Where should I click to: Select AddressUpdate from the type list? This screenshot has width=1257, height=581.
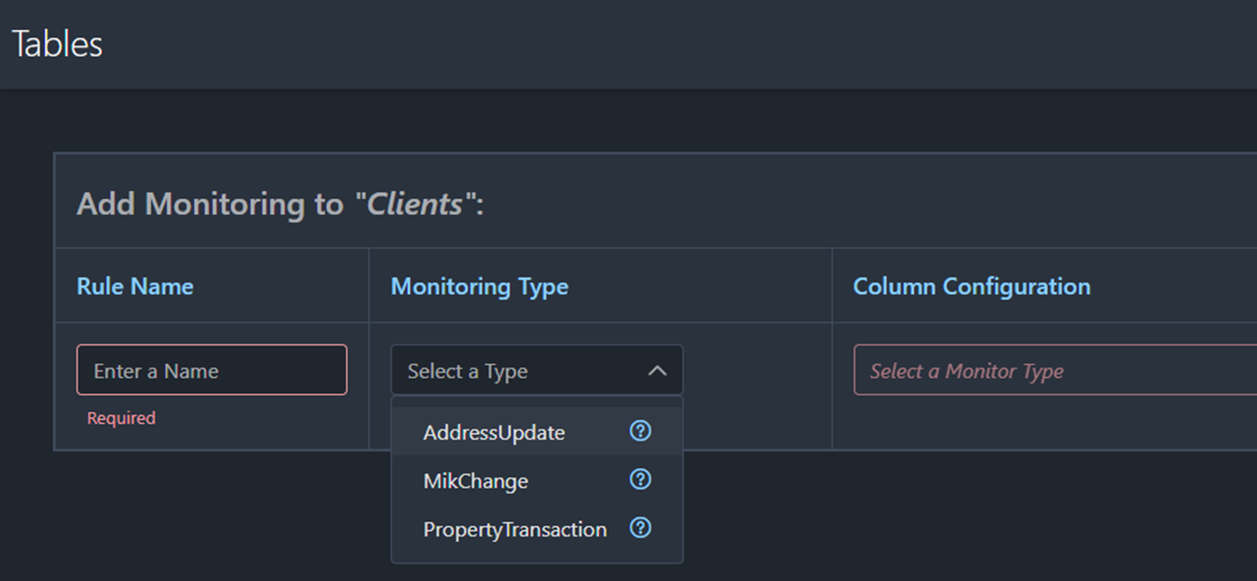coord(495,432)
